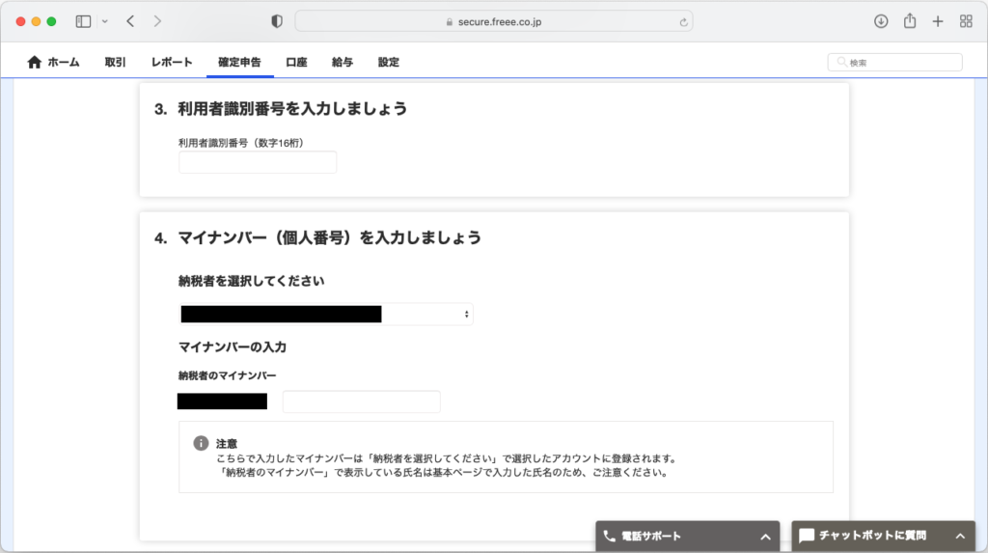Click the 注意 info circle icon
The image size is (988, 553).
(x=201, y=443)
